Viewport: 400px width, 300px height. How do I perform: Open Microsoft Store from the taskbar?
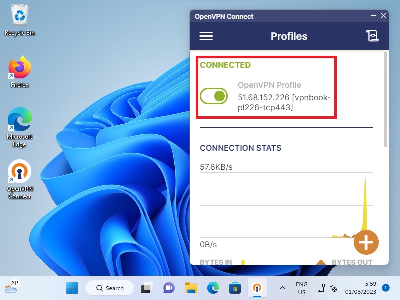click(235, 288)
